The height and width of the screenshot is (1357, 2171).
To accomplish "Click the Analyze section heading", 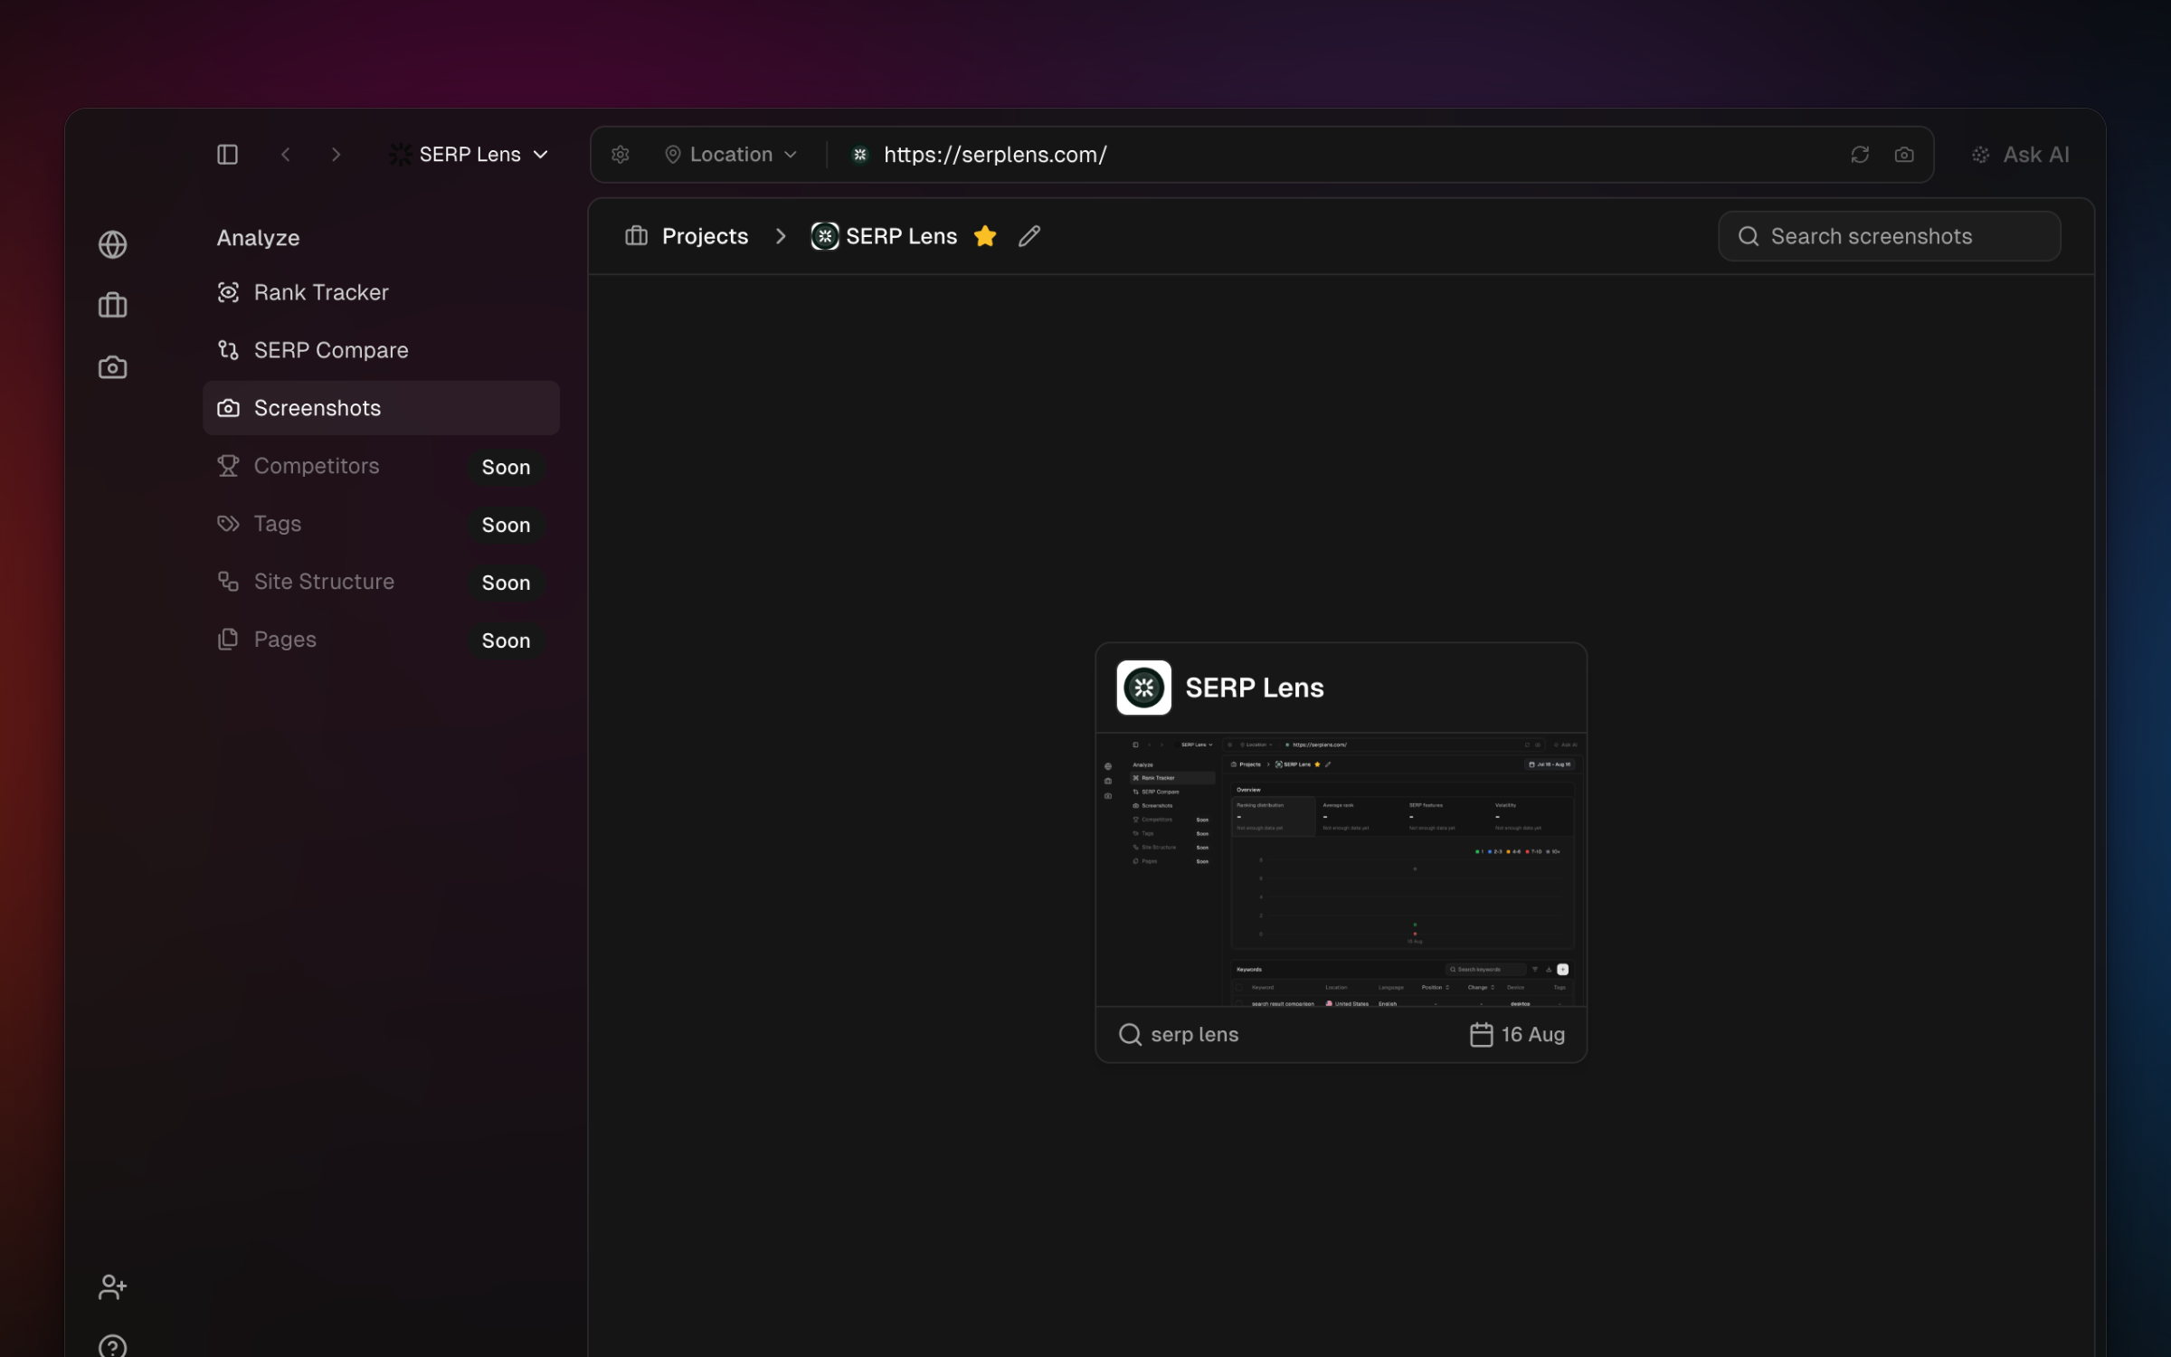I will 258,238.
